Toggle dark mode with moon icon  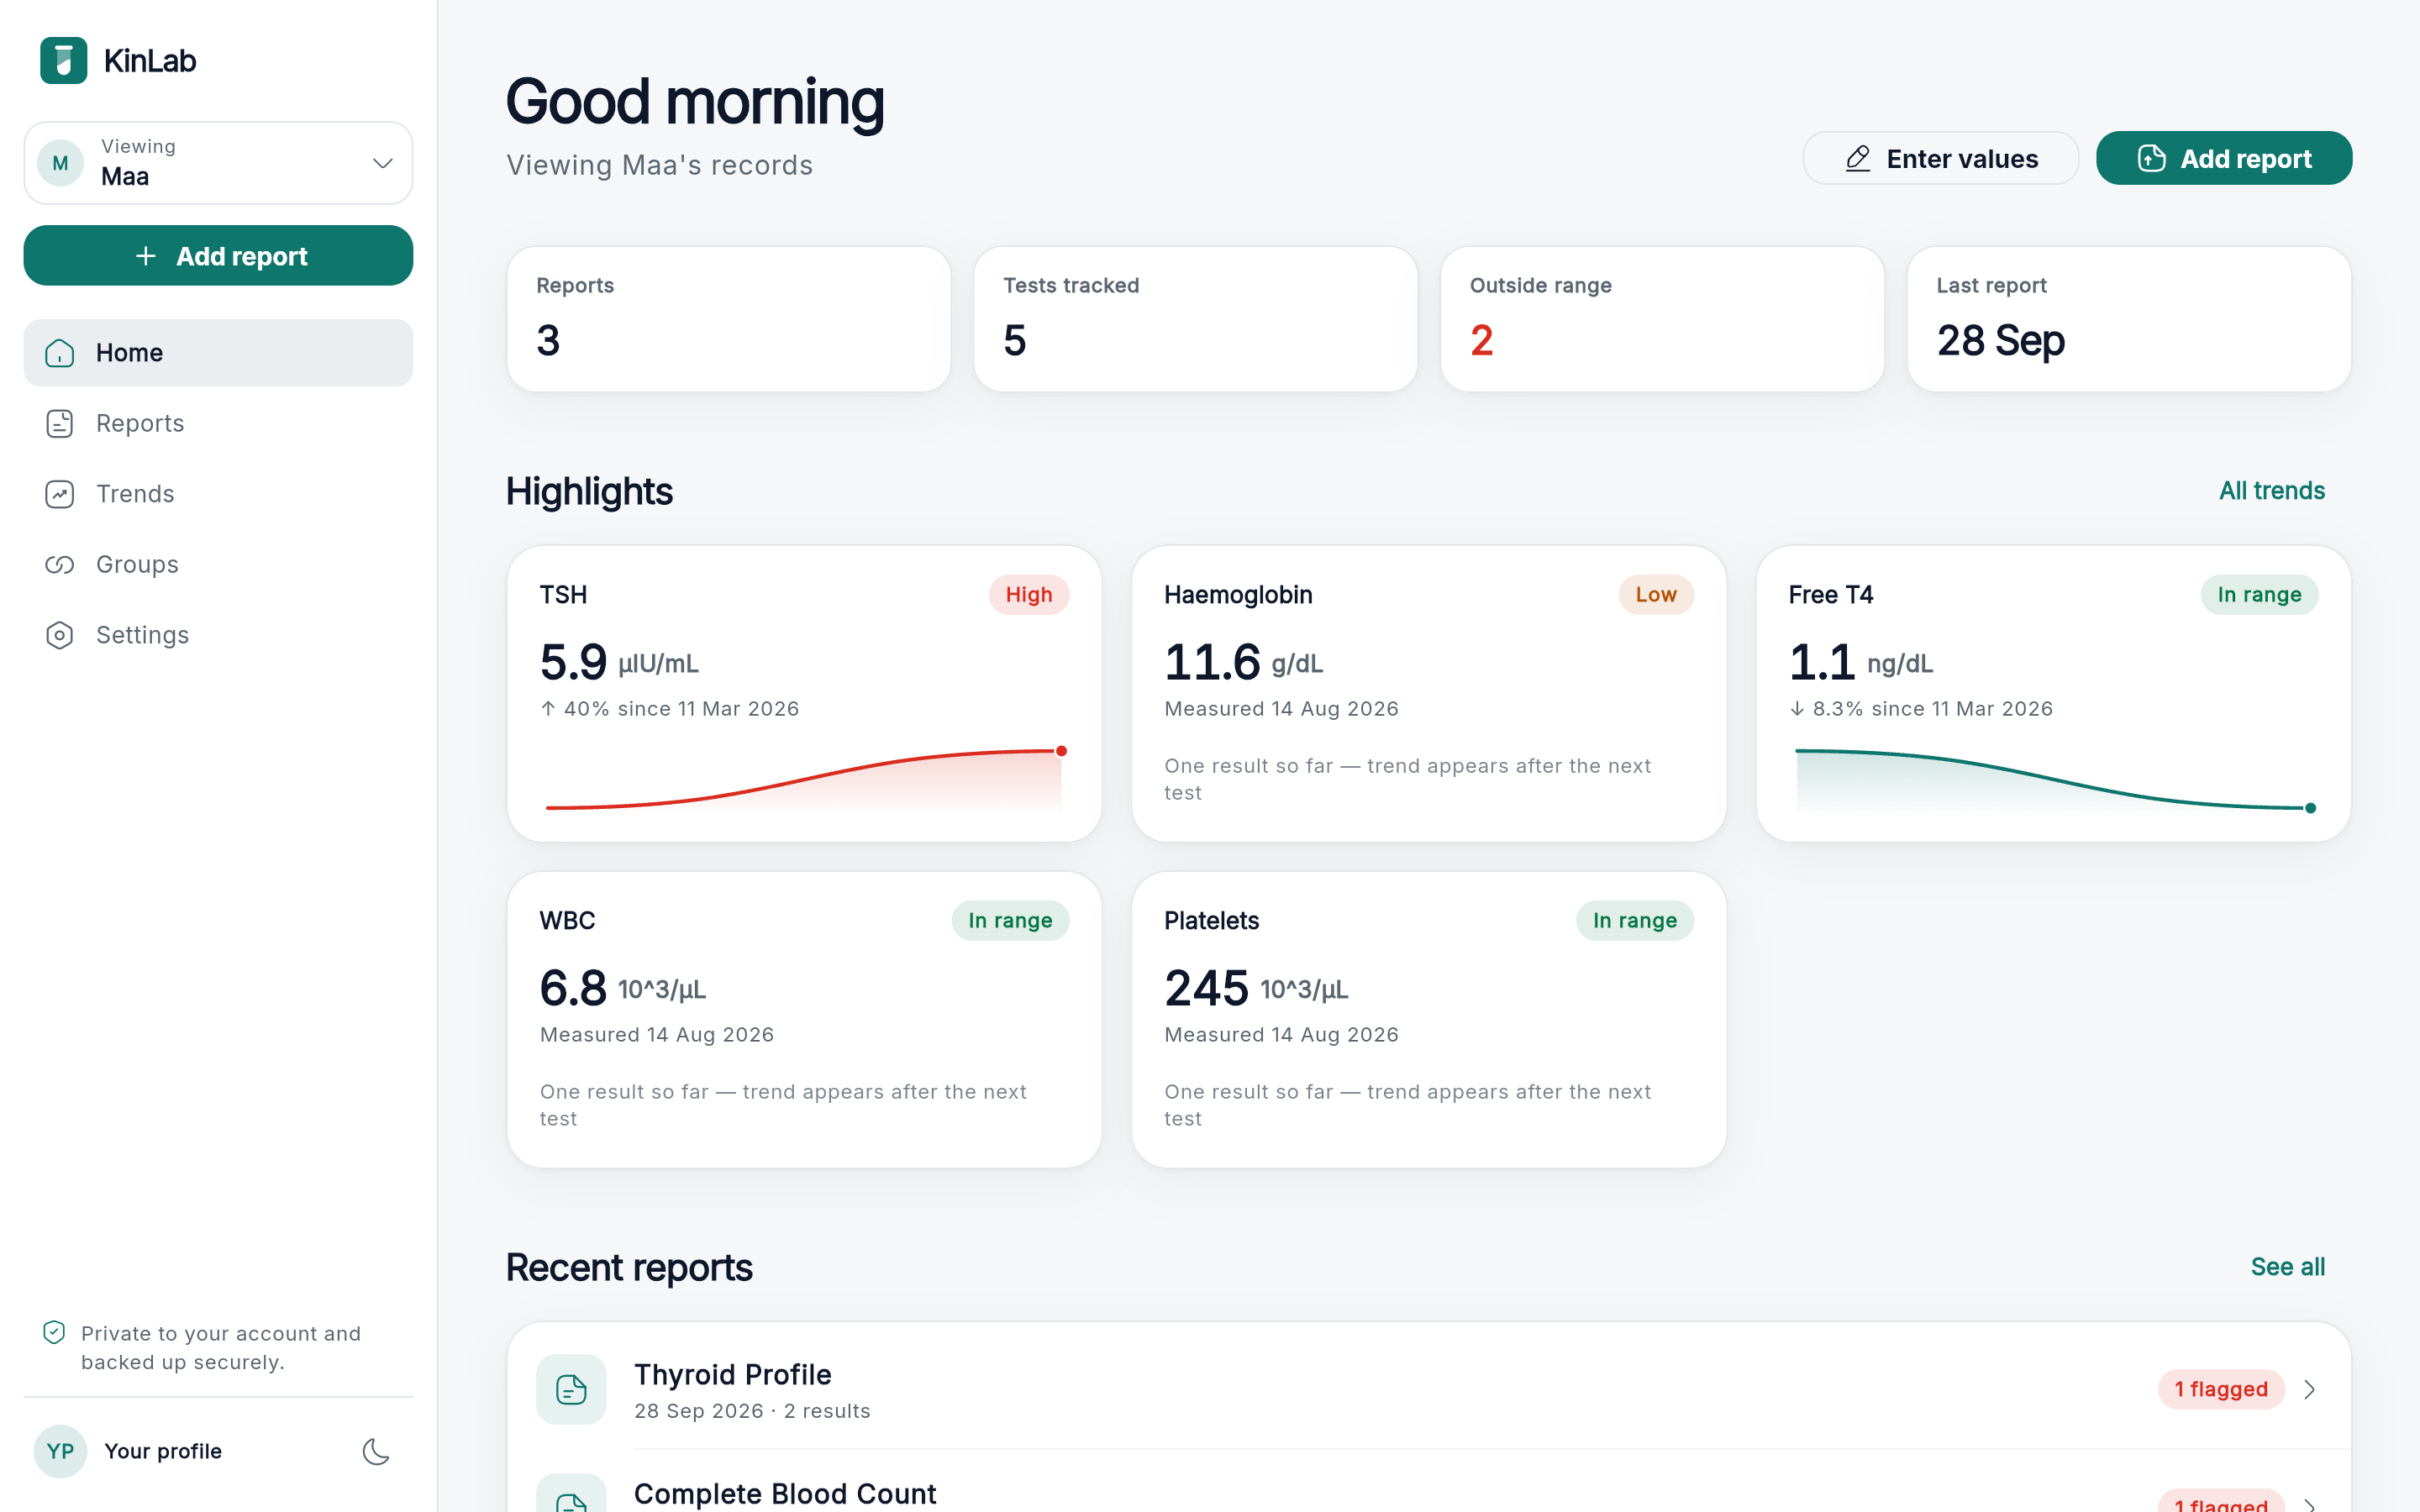coord(376,1451)
